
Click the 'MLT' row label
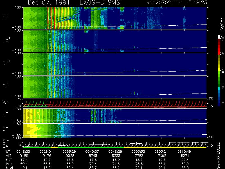(9, 160)
